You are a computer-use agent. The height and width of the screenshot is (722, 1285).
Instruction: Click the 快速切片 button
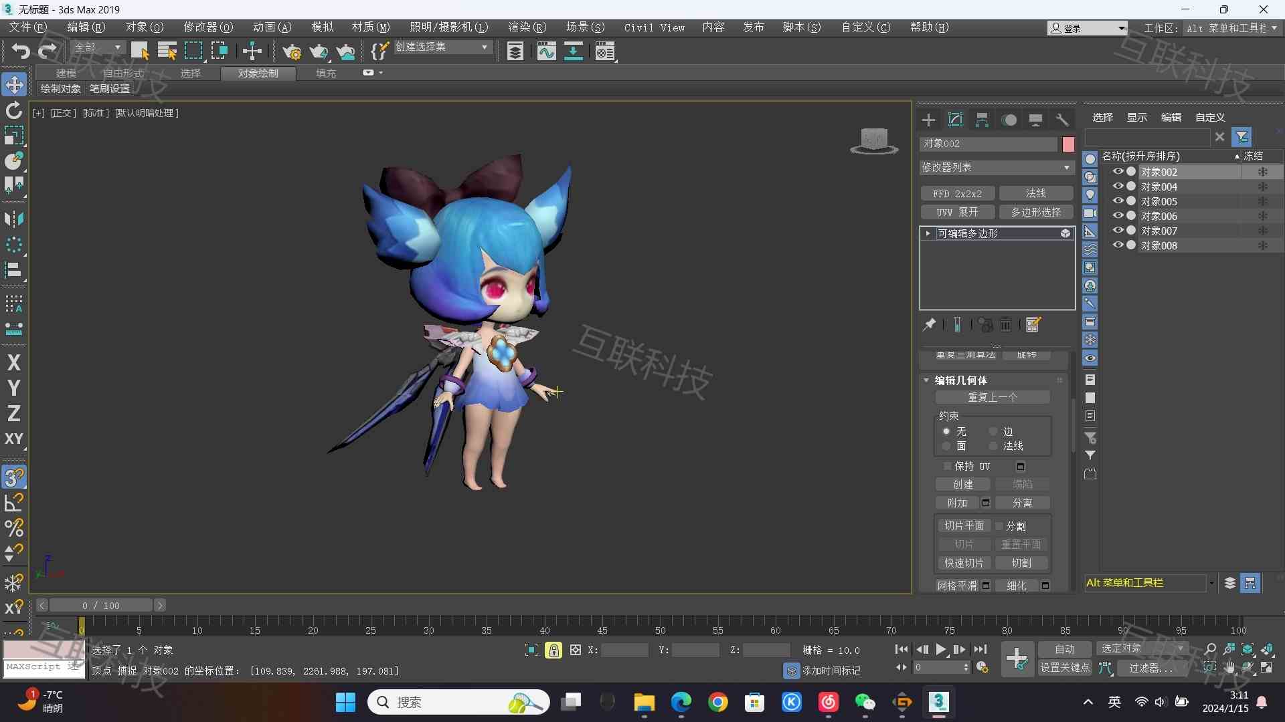(x=964, y=563)
